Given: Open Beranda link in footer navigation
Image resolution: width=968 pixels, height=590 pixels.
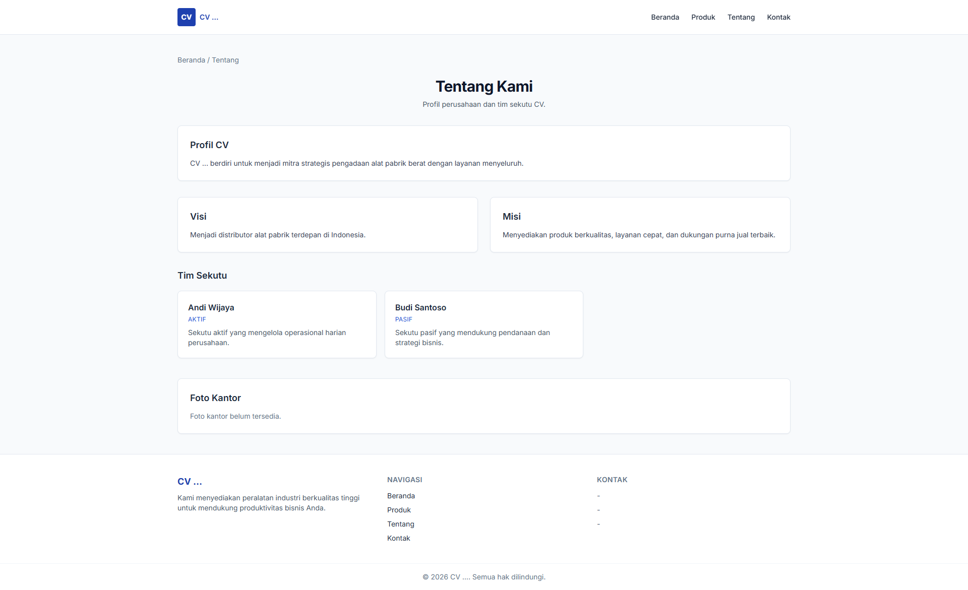Looking at the screenshot, I should (x=401, y=496).
